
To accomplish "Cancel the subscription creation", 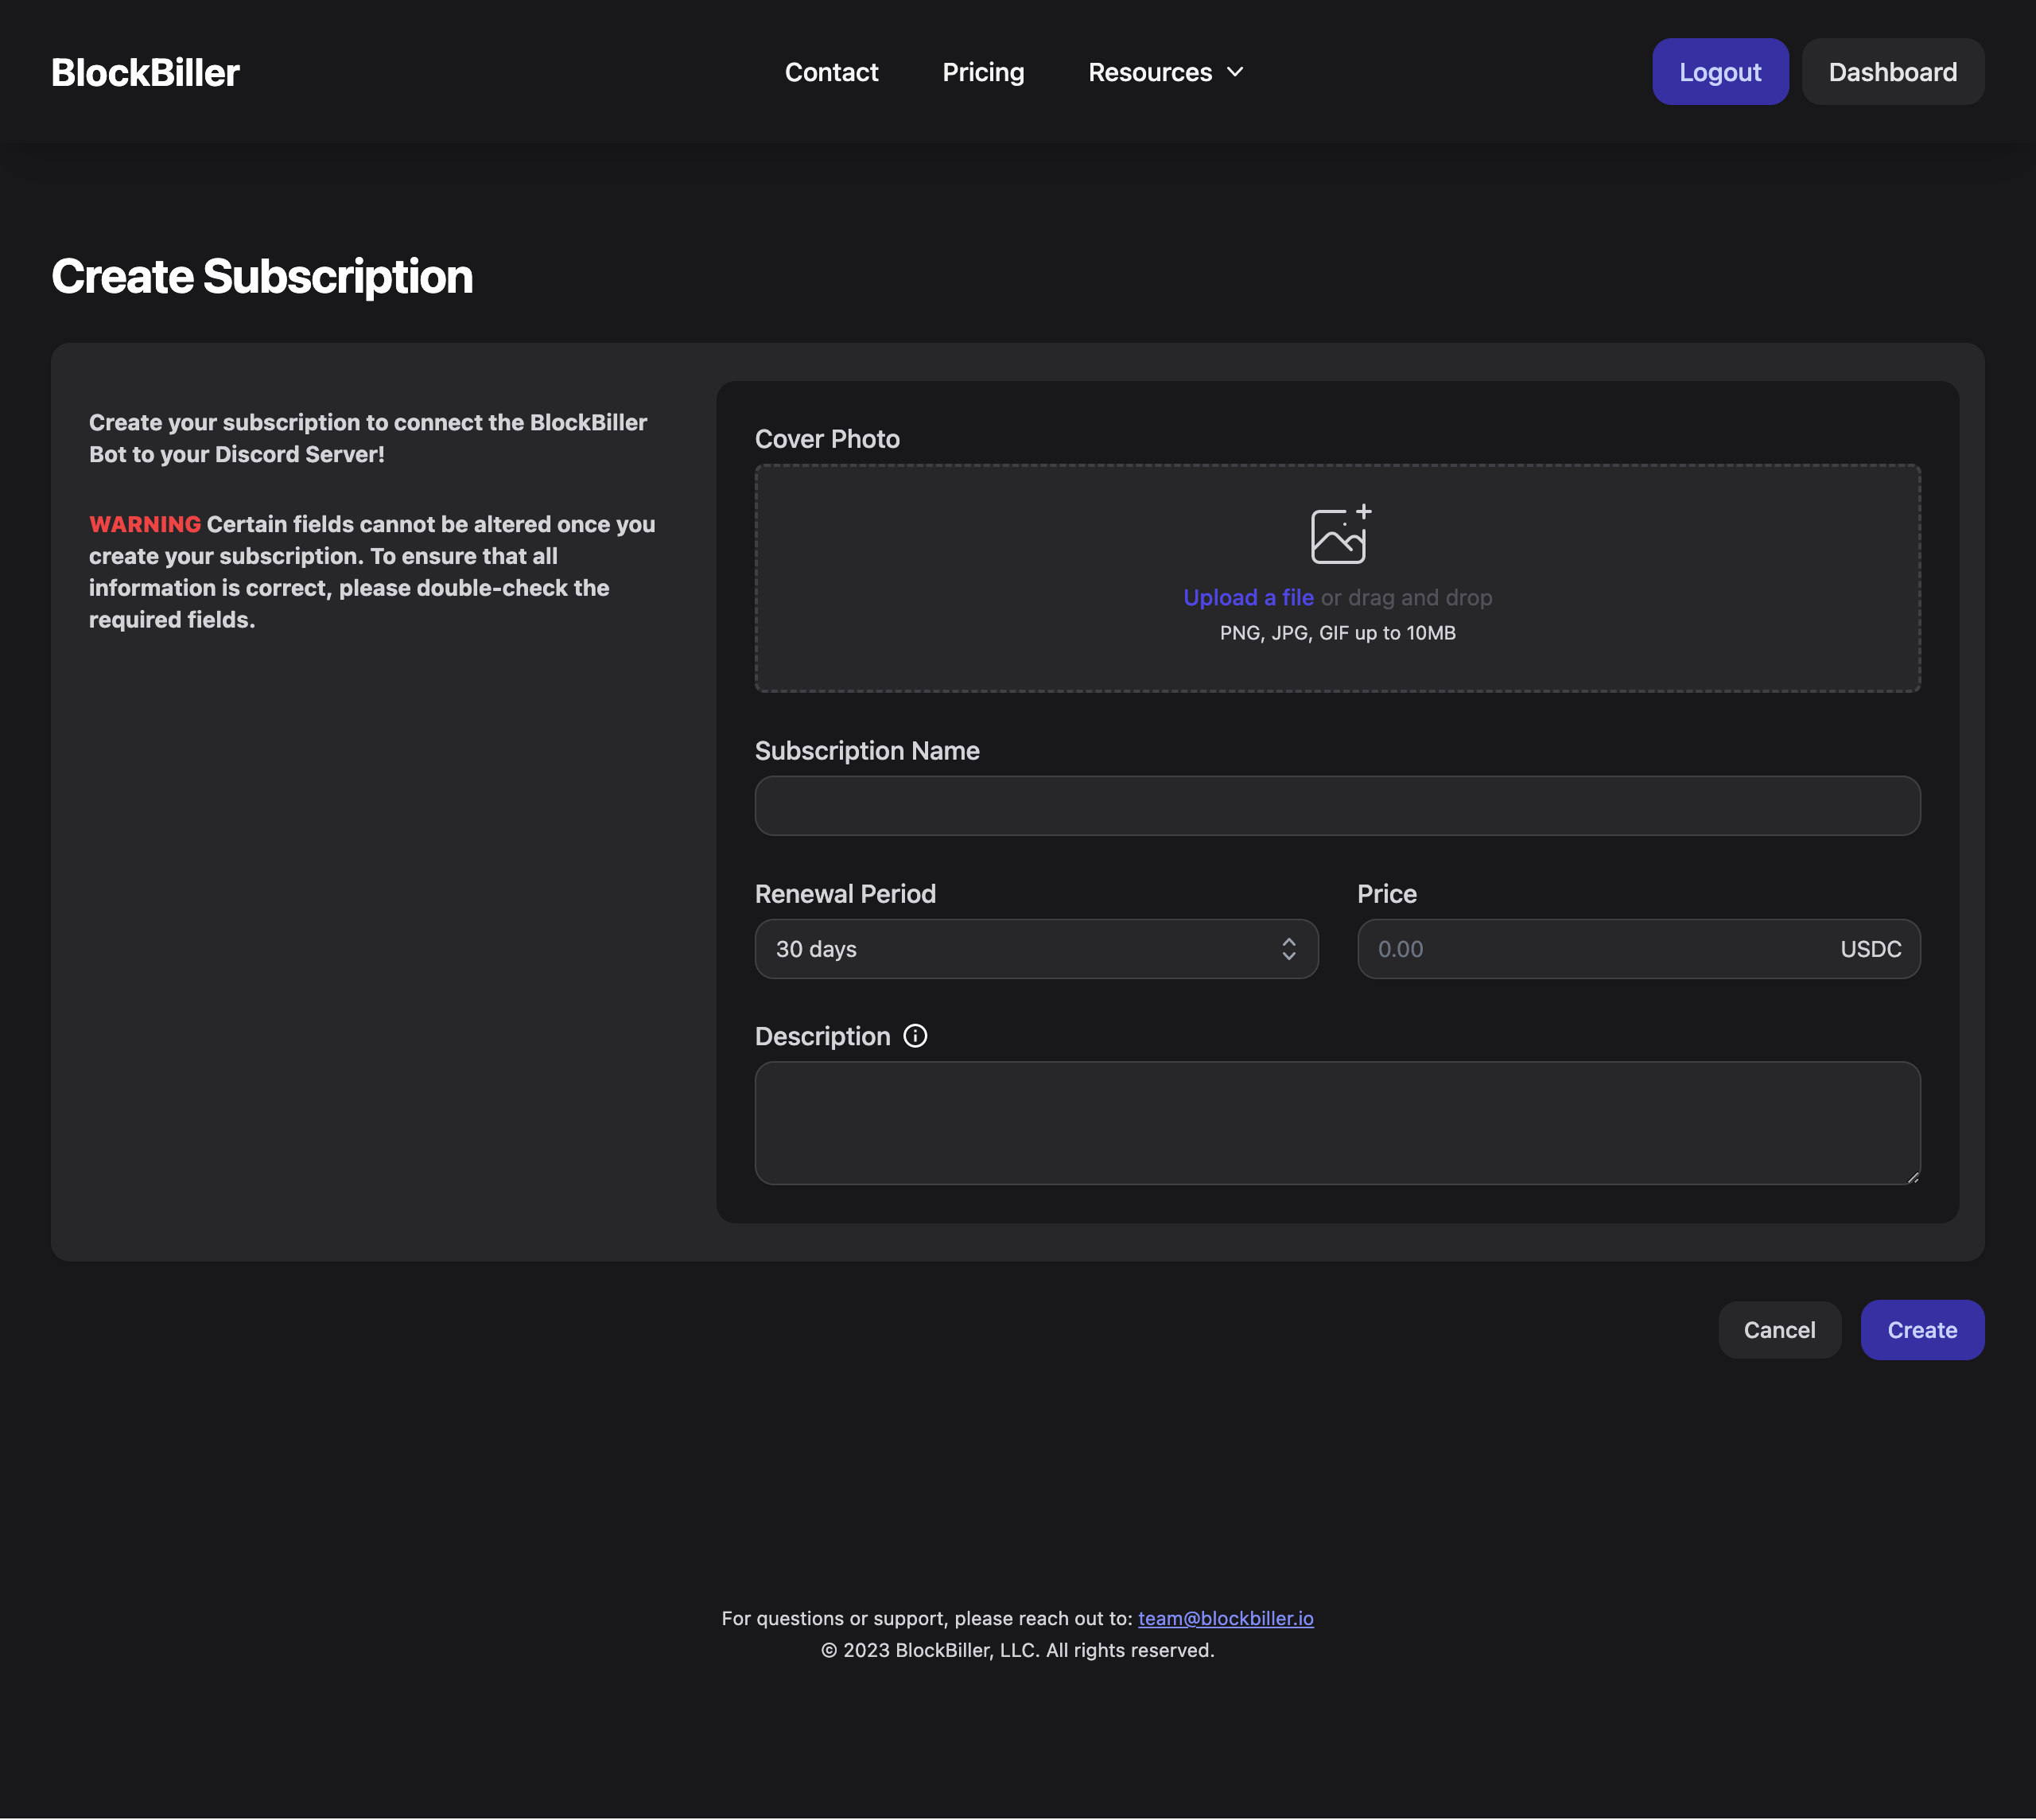I will click(1779, 1330).
